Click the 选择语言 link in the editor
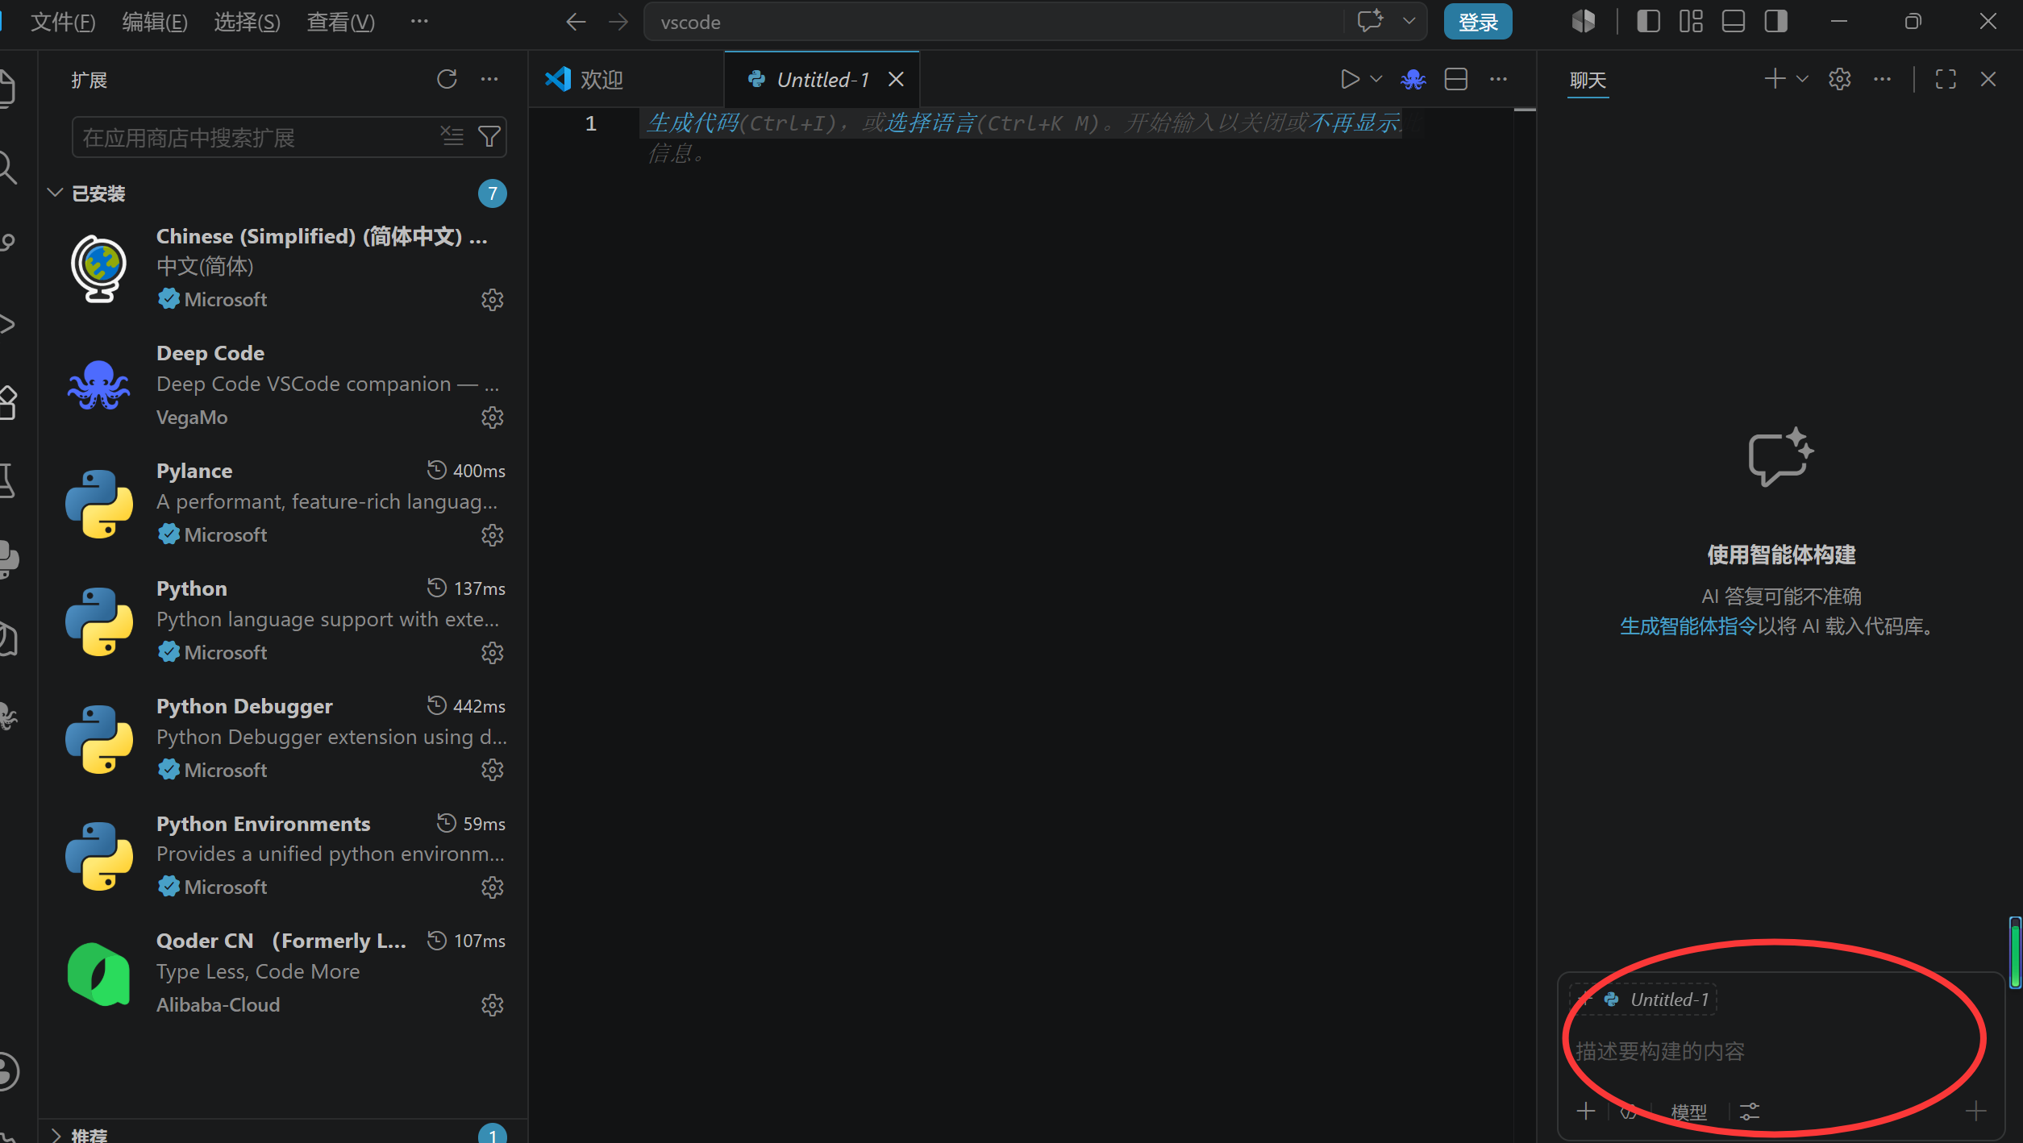This screenshot has width=2023, height=1143. tap(930, 123)
